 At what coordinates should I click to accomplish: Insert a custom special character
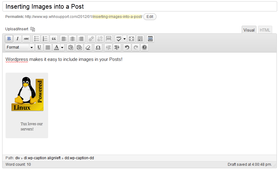(98, 47)
